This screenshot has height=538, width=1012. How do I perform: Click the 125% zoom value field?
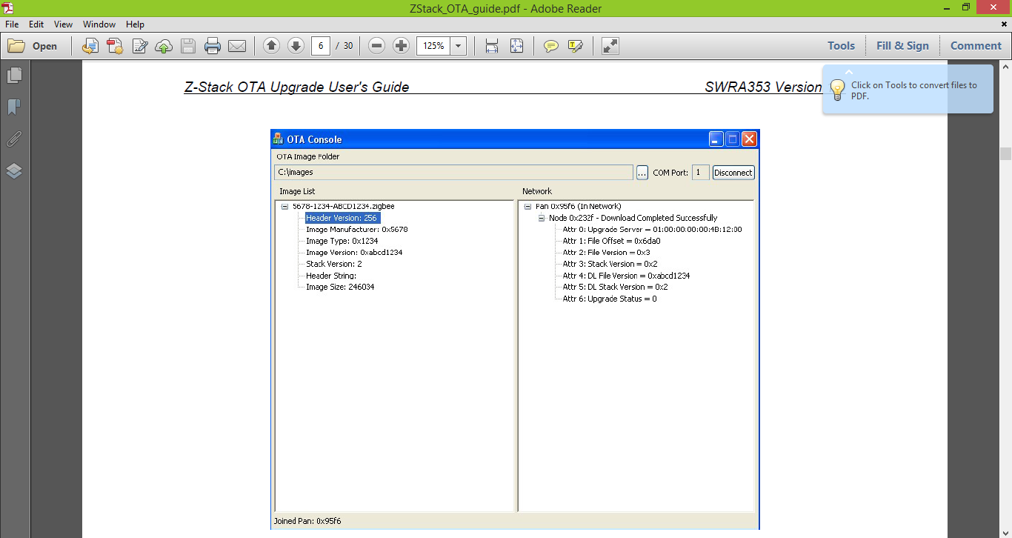pyautogui.click(x=434, y=46)
